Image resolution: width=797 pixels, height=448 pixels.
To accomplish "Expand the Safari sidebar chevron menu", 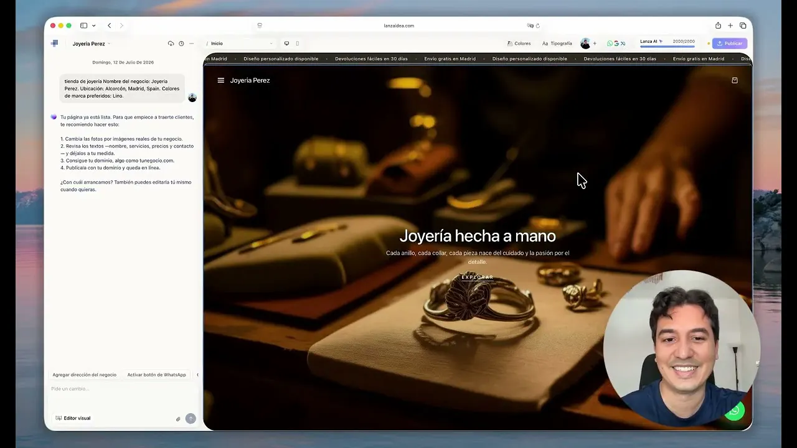I will [x=93, y=26].
